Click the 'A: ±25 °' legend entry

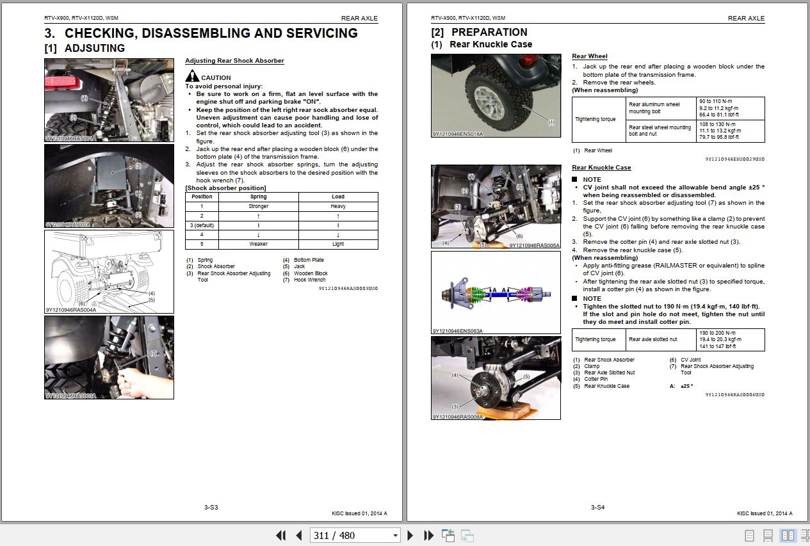coord(682,386)
